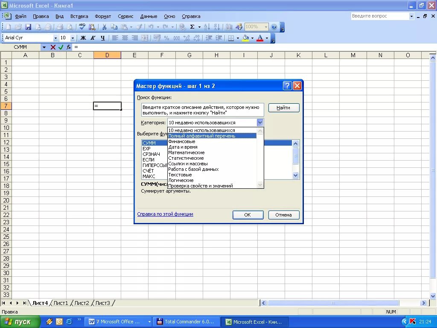Select the Логические category
This screenshot has width=437, height=328.
212,180
